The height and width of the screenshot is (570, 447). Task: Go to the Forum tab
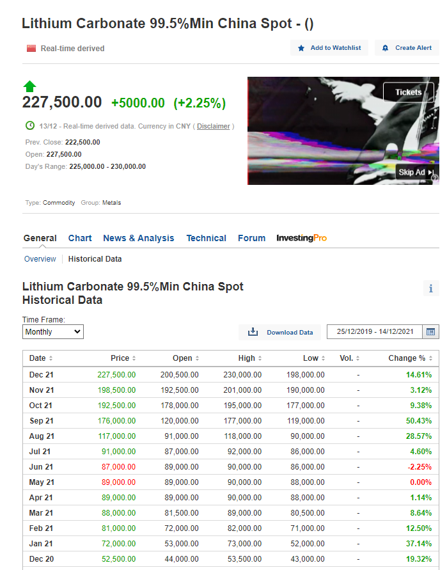251,238
